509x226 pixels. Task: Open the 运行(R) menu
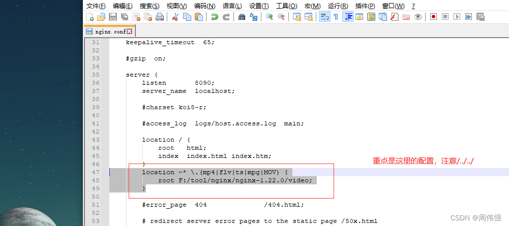(x=338, y=6)
